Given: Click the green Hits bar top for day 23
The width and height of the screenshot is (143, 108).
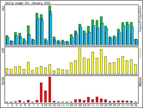Looking at the screenshot, I should tap(101, 20).
